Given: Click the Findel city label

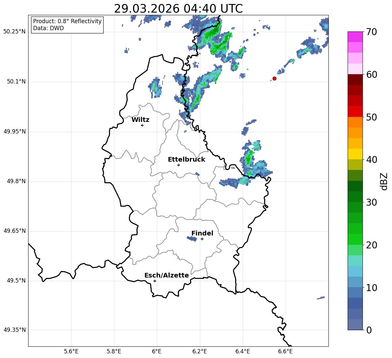Looking at the screenshot, I should pyautogui.click(x=202, y=233).
